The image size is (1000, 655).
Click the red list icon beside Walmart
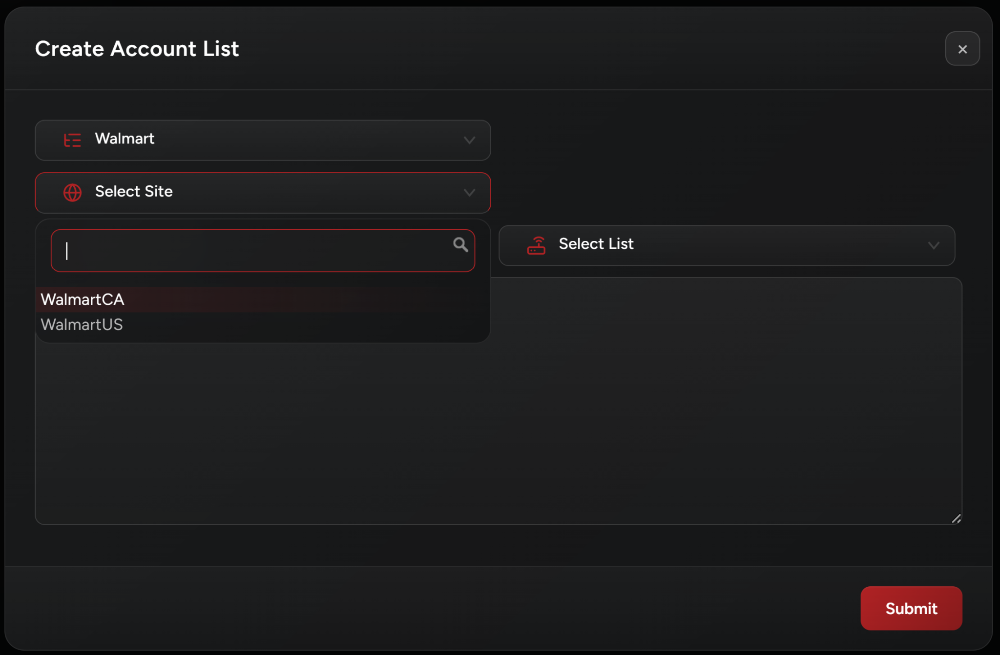(x=72, y=140)
